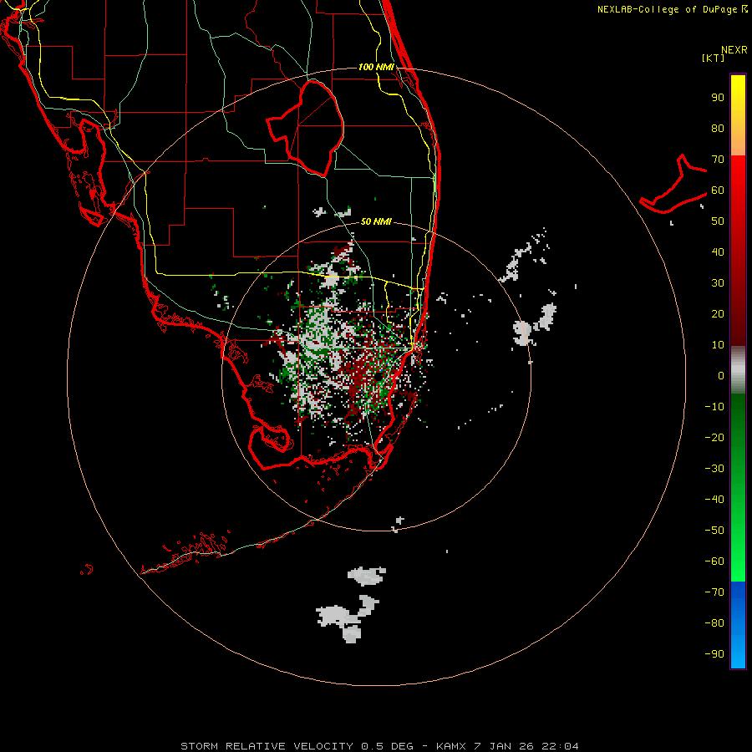Click the -40 value on velocity scale

(x=714, y=500)
